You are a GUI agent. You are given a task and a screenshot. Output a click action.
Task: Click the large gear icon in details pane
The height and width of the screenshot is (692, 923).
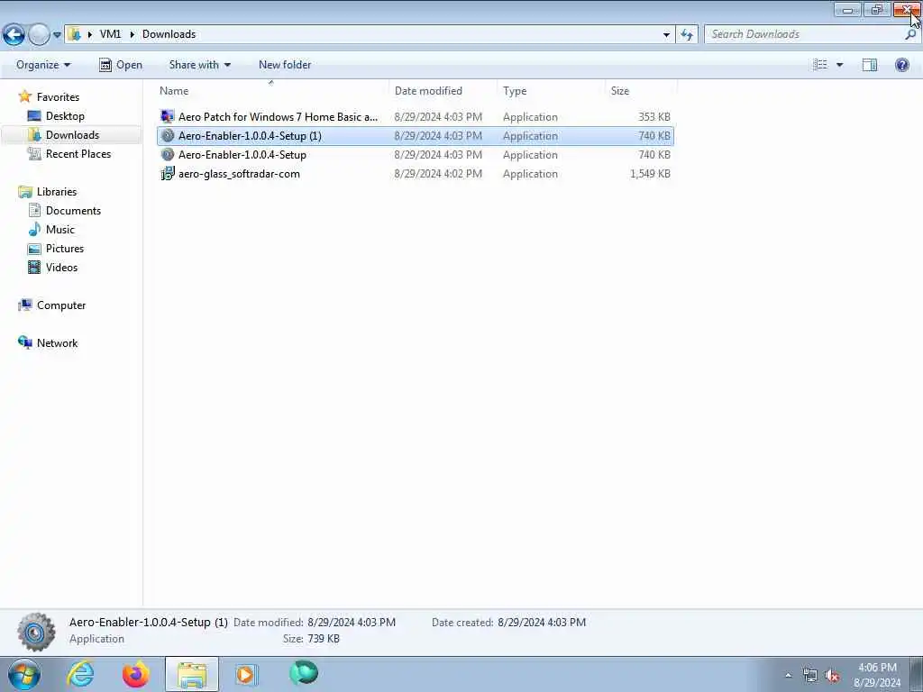click(36, 632)
